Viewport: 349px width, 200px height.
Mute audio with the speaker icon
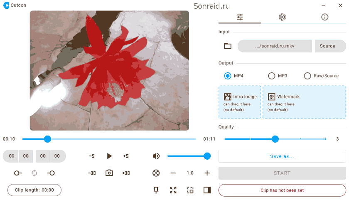point(156,156)
